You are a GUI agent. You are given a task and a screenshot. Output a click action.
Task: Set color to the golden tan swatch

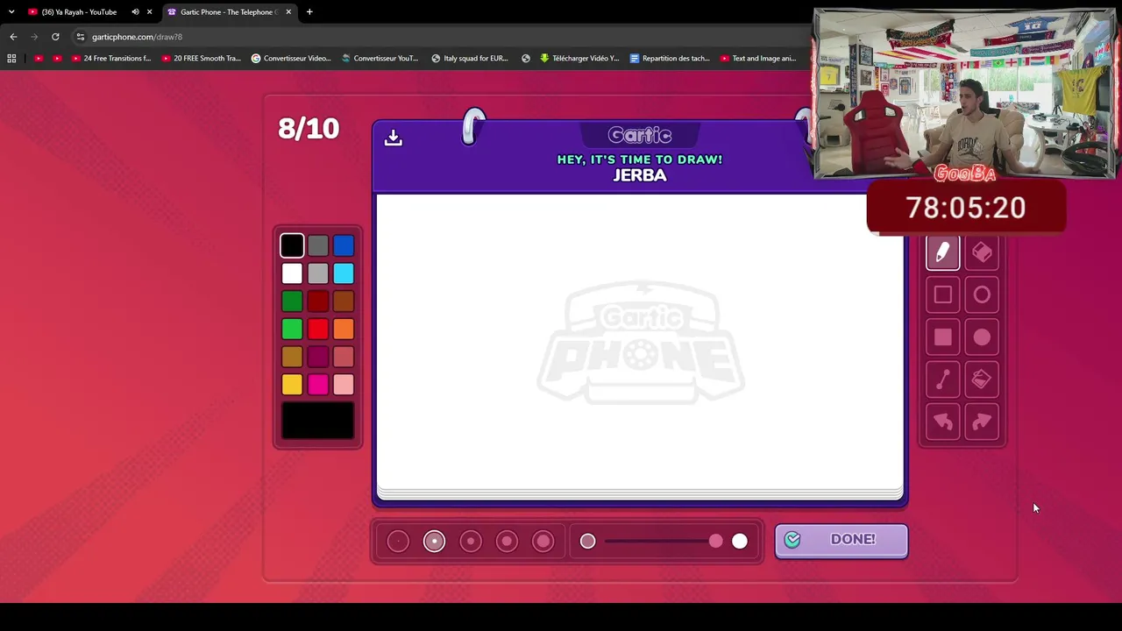[x=292, y=357]
